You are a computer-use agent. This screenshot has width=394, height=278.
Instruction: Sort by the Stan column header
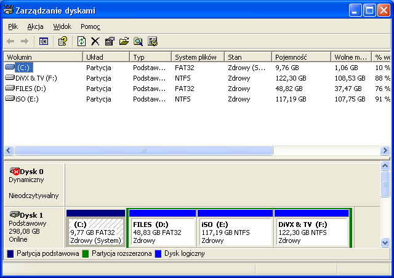point(248,57)
